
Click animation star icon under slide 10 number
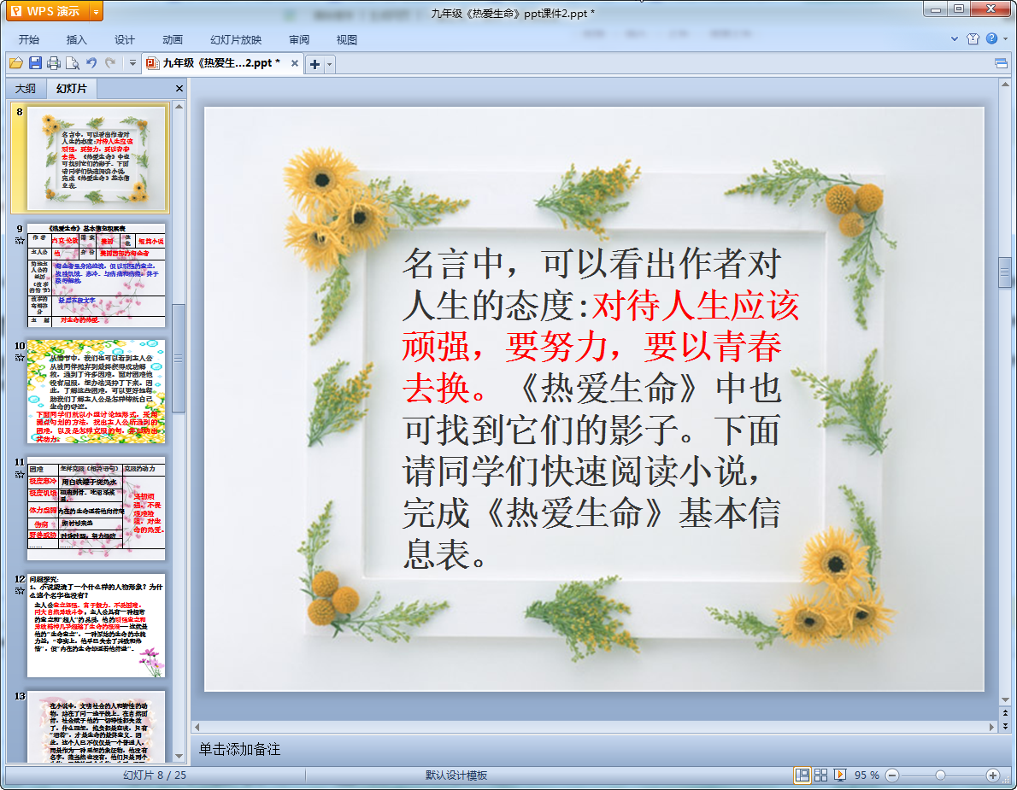pyautogui.click(x=20, y=357)
